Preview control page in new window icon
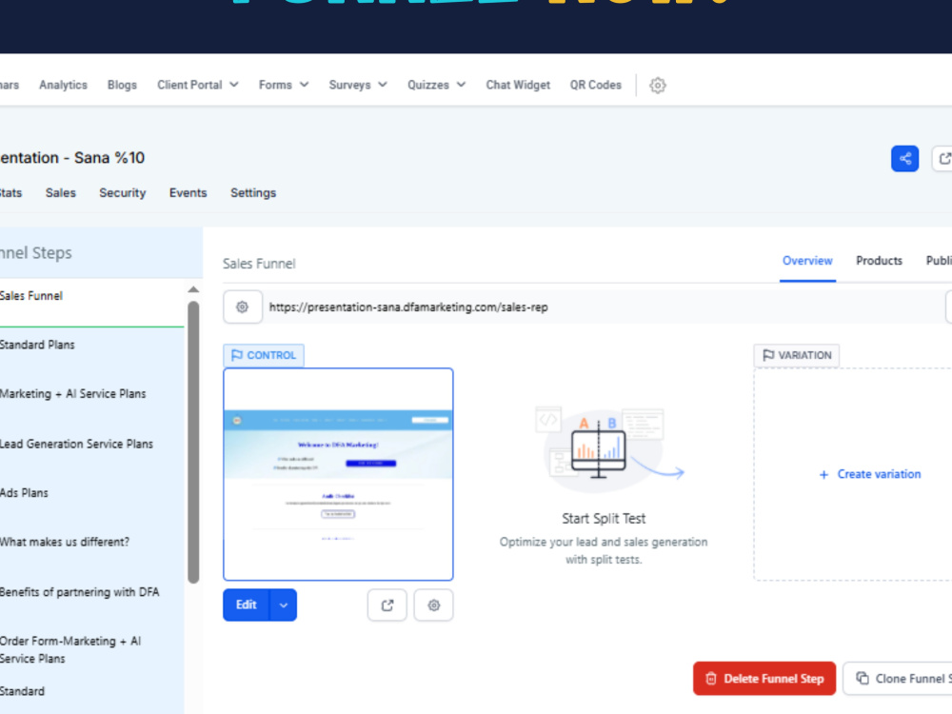 (x=387, y=605)
